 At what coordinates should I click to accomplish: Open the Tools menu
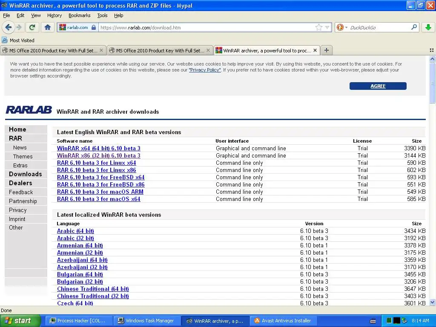pyautogui.click(x=102, y=15)
